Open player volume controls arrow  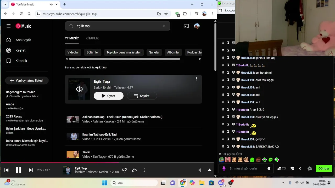tap(200, 170)
